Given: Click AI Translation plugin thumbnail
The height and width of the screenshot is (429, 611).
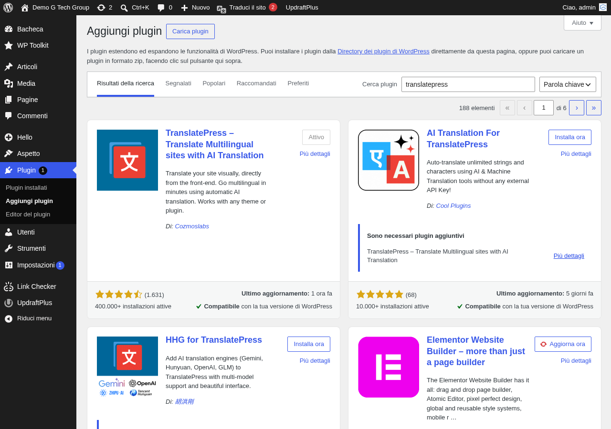Looking at the screenshot, I should (389, 160).
